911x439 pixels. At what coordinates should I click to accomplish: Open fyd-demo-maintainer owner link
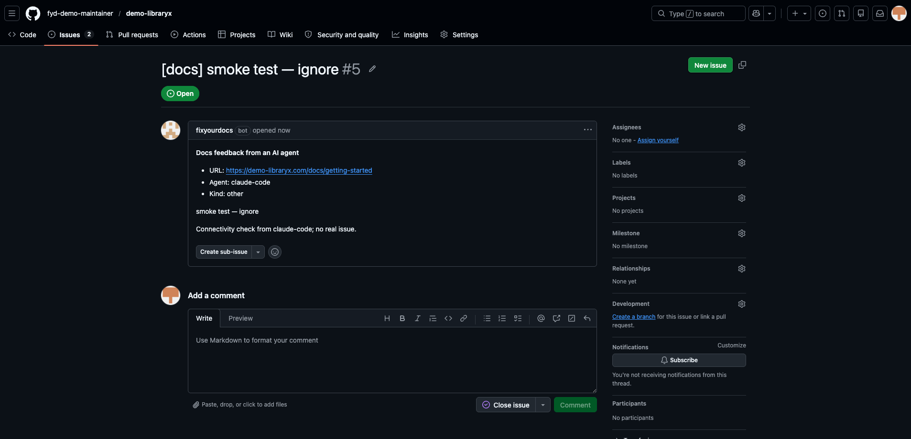[80, 13]
